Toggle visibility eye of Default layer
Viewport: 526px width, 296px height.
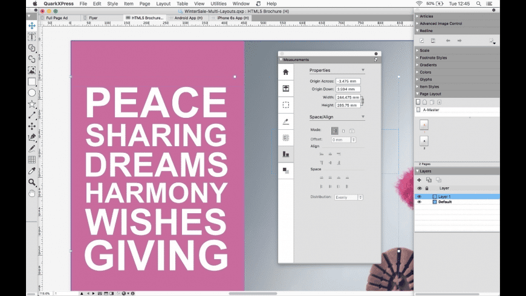coord(419,202)
